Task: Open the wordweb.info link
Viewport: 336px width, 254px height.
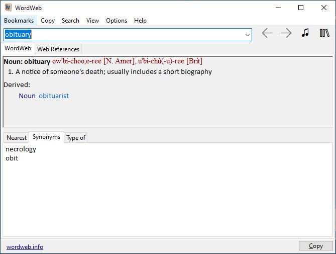Action: 25,247
